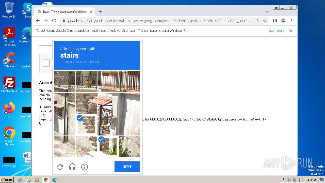
Task: Click the share page icon in the address bar
Action: [x=257, y=21]
